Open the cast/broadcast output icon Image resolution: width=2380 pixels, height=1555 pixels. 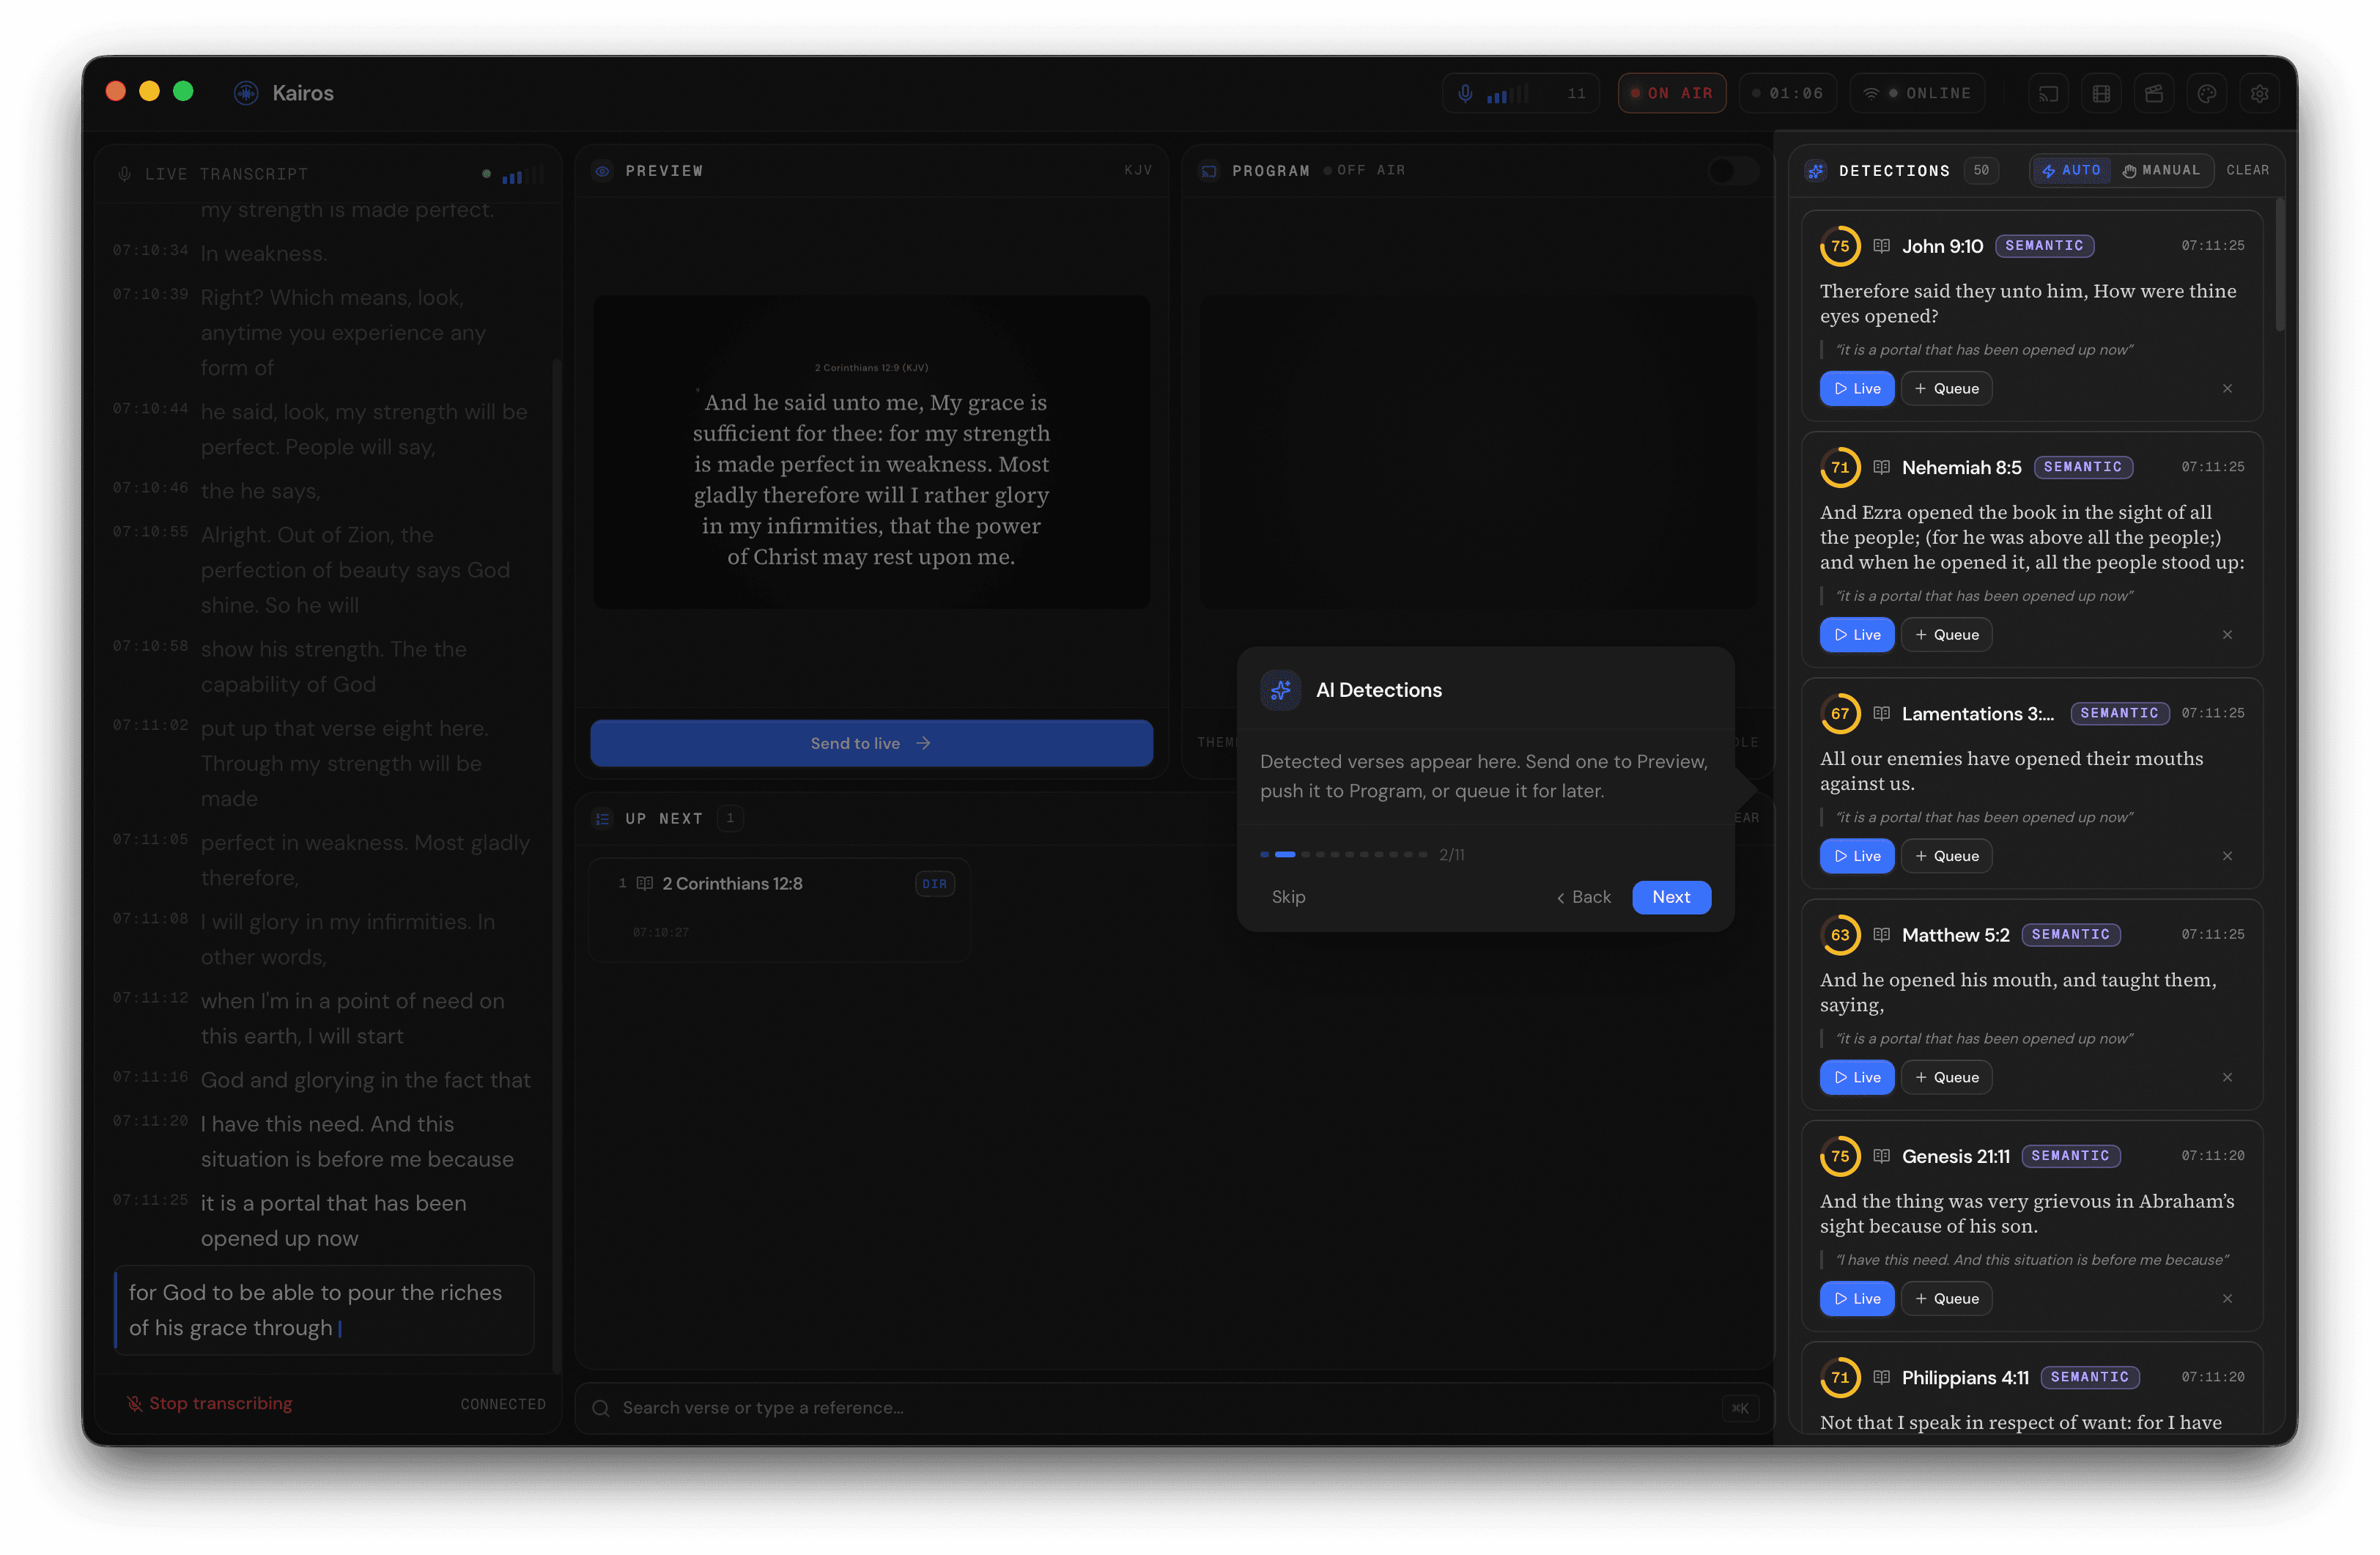pyautogui.click(x=2048, y=93)
